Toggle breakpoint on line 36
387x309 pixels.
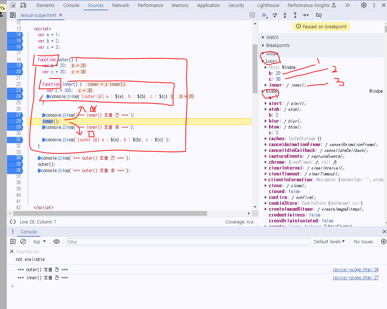pyautogui.click(x=15, y=170)
